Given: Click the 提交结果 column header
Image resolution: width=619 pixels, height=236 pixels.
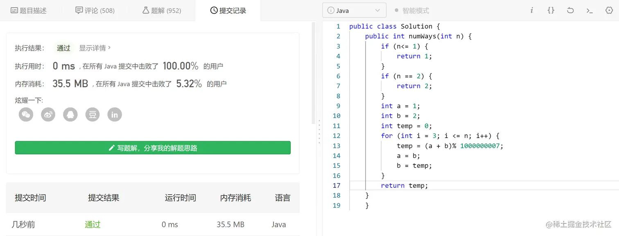Looking at the screenshot, I should pyautogui.click(x=104, y=198).
